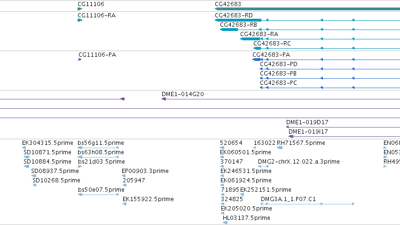Click the bs63h08.5prime label
The image size is (400, 225).
[x=101, y=152]
